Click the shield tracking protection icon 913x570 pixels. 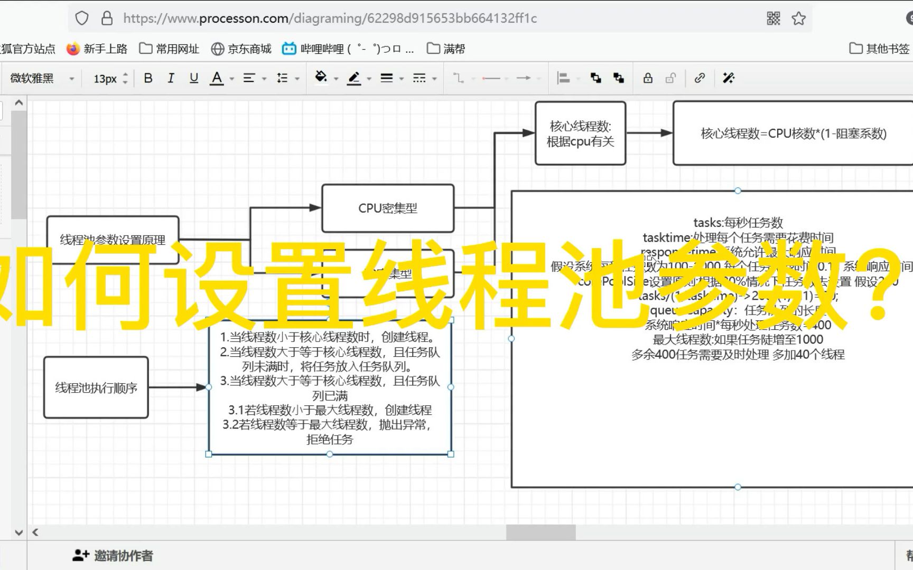[x=82, y=18]
